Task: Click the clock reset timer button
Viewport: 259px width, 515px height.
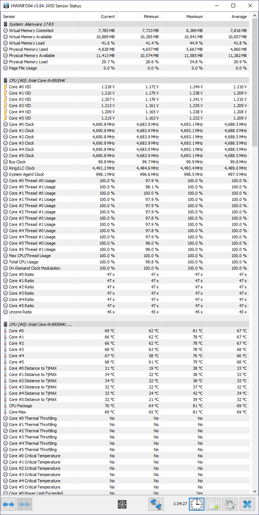Action: (196, 504)
